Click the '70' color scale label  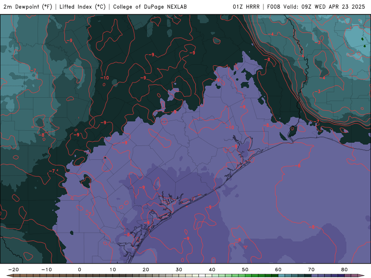point(311,270)
